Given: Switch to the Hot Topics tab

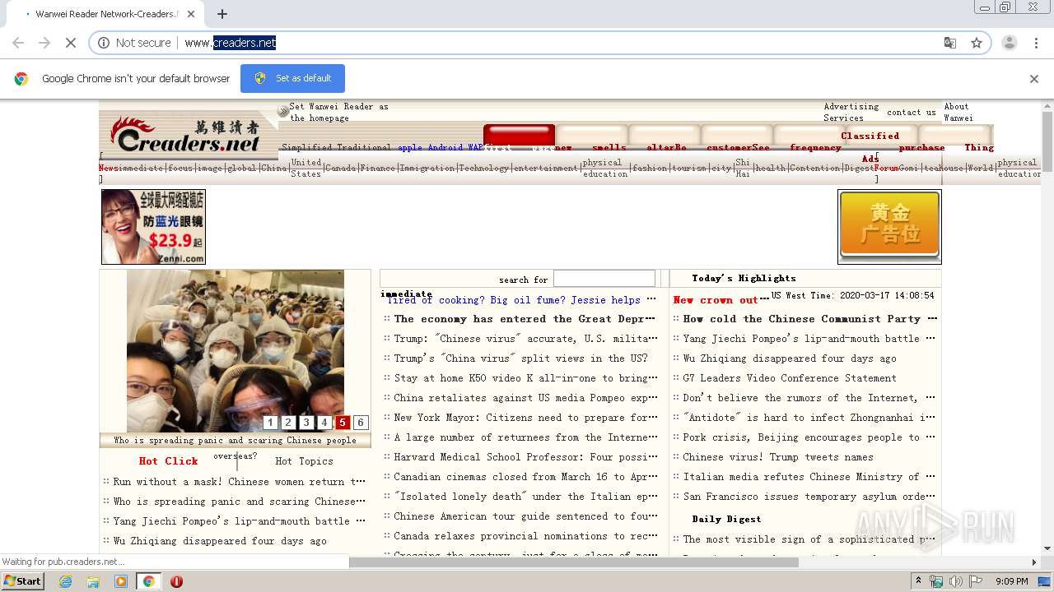Looking at the screenshot, I should pos(304,461).
